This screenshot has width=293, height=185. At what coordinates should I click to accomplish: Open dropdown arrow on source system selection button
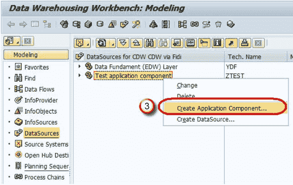click(x=88, y=44)
